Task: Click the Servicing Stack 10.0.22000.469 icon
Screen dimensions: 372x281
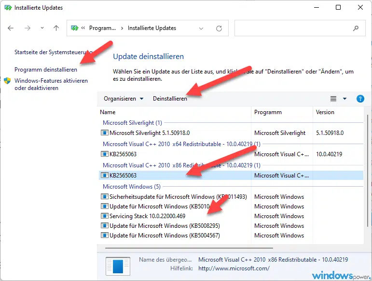Action: click(104, 216)
